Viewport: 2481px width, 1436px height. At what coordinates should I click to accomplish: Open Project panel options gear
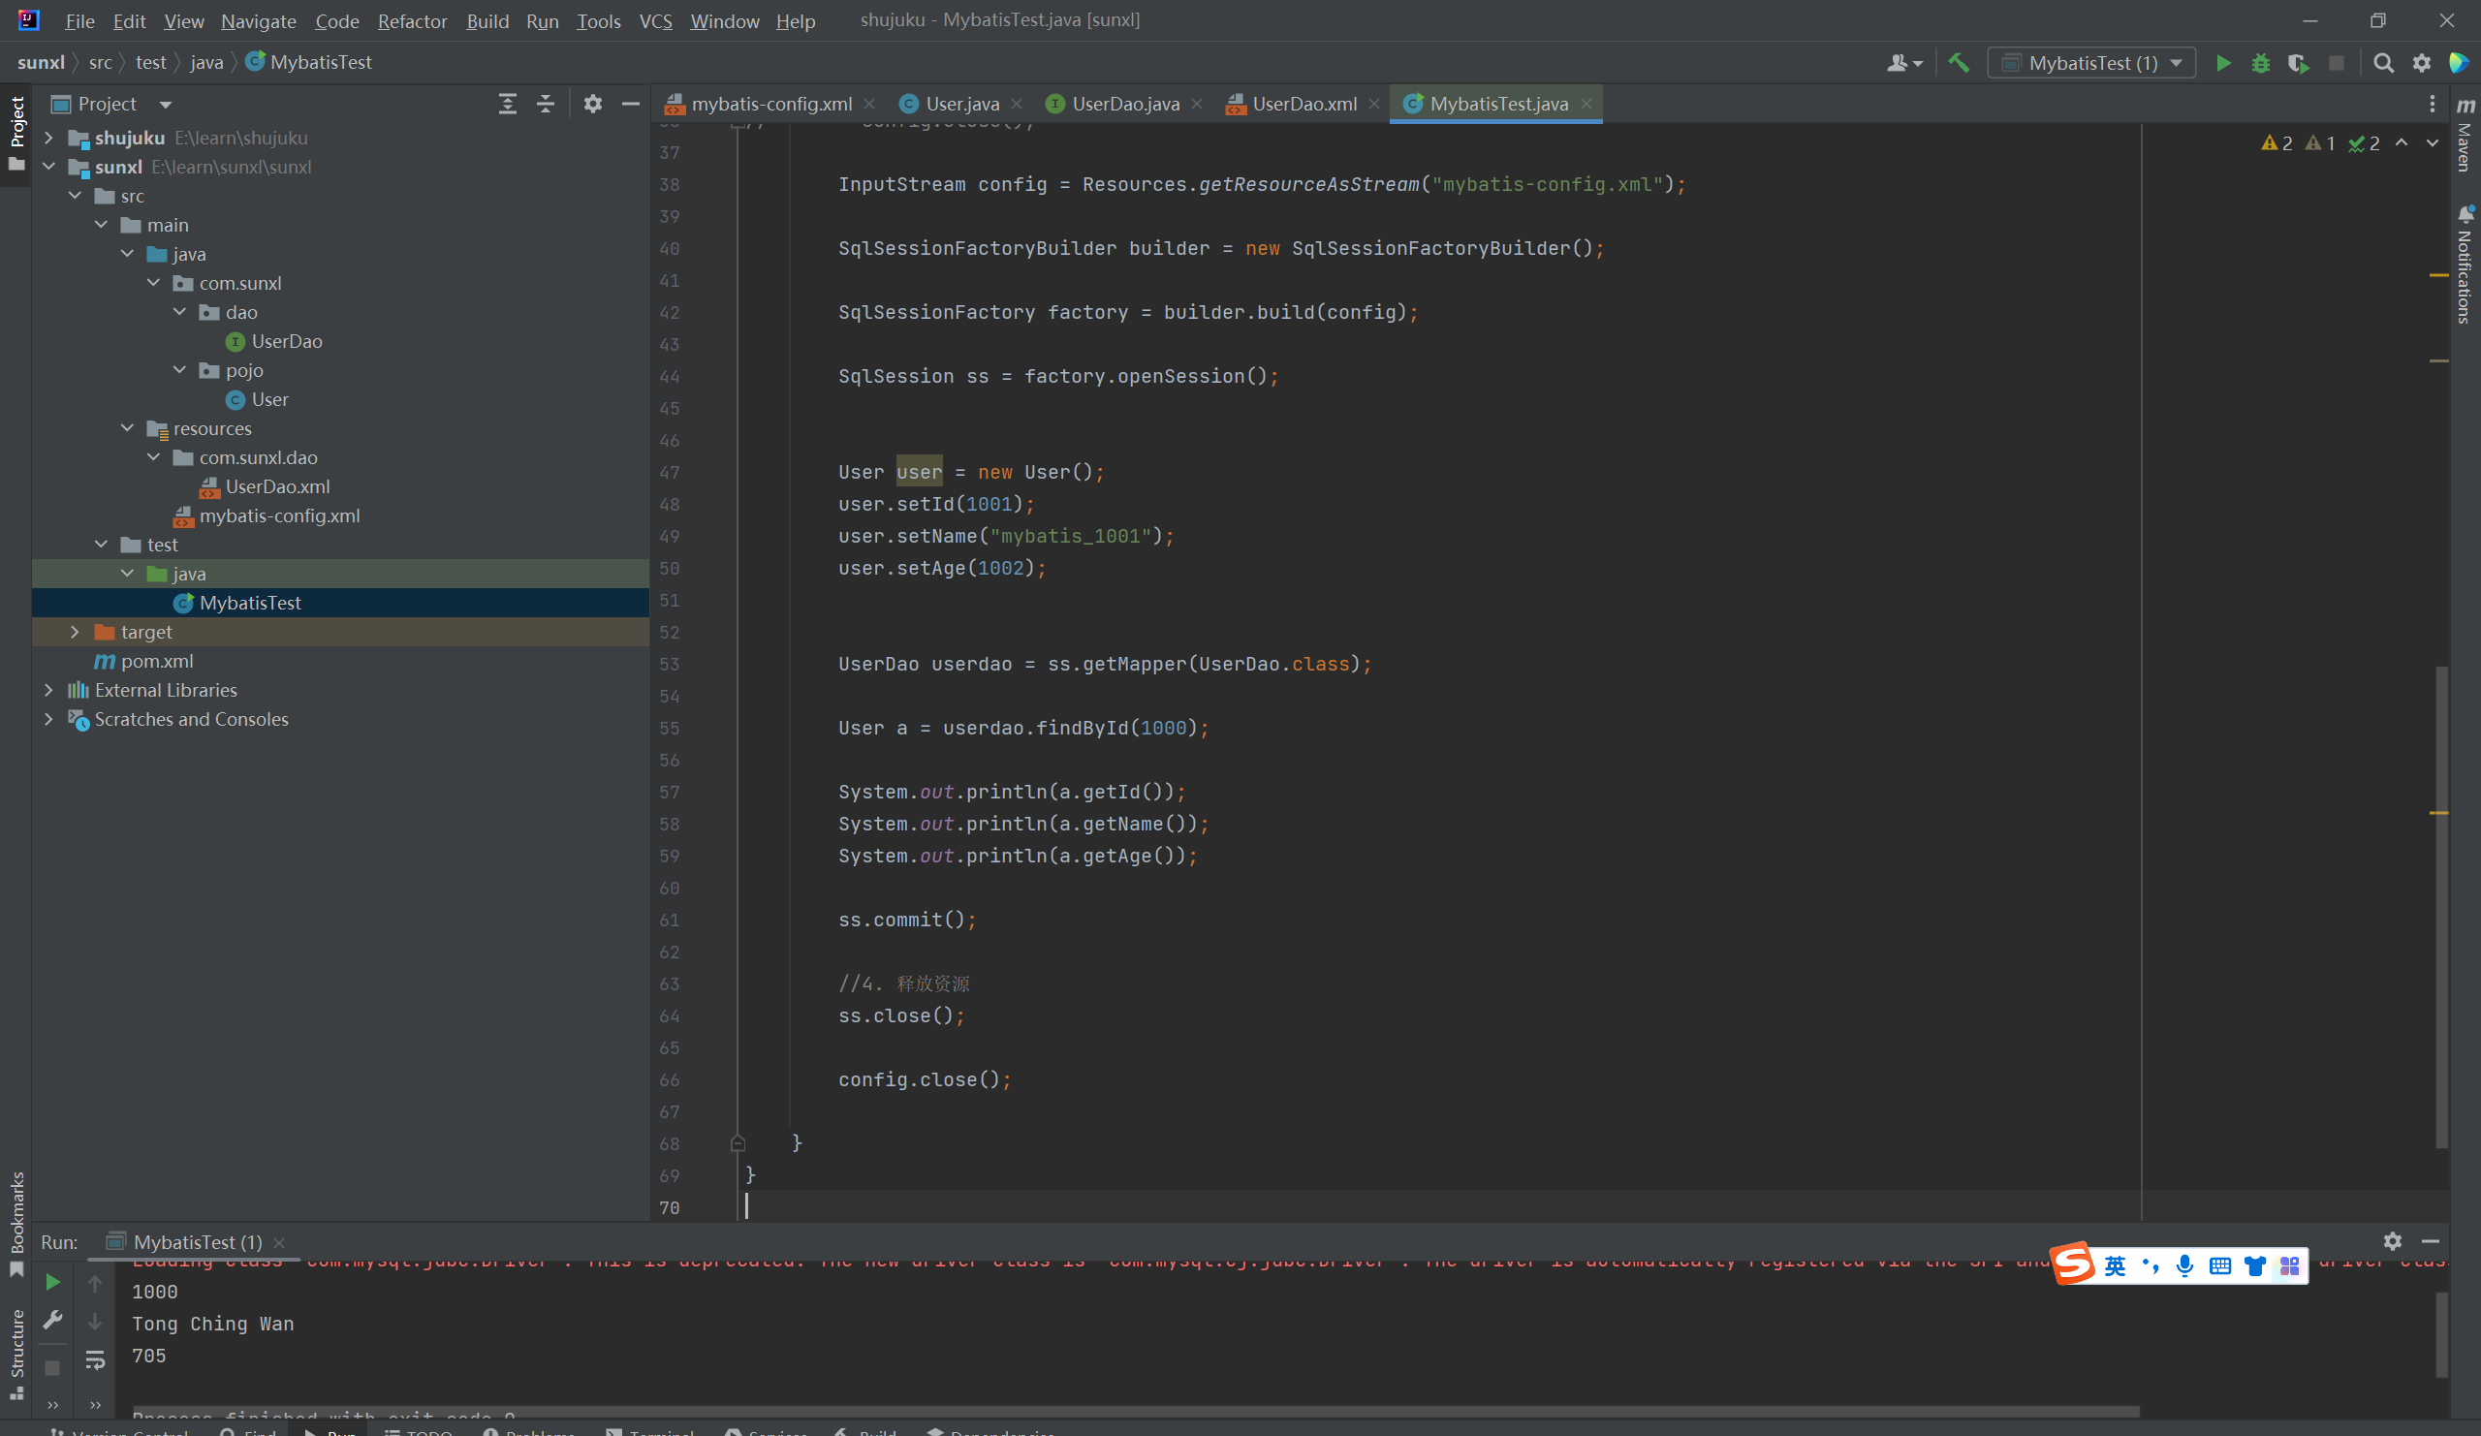click(592, 104)
